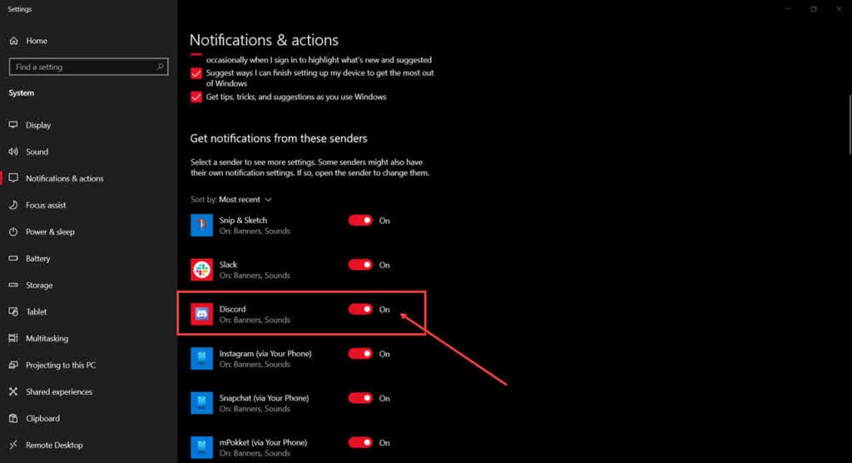Select Focus assist in sidebar

tap(46, 205)
